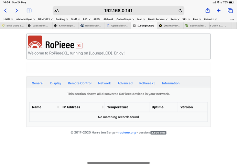This screenshot has height=165, width=237.
Task: Expand the PJC bookmarks folder
Action: (x=87, y=19)
